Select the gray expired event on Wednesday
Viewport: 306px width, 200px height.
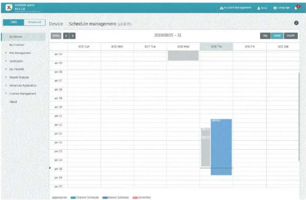[183, 56]
